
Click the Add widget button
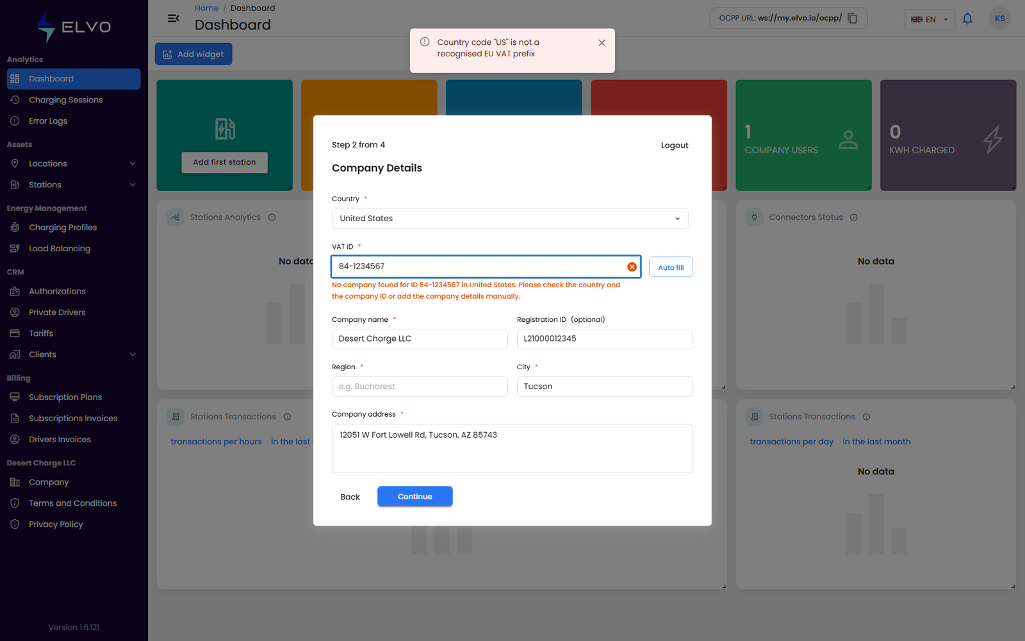point(193,54)
